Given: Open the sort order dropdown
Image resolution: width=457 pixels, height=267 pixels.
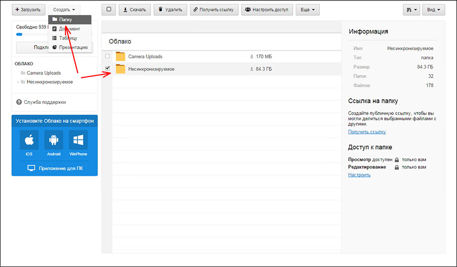Looking at the screenshot, I should (411, 10).
